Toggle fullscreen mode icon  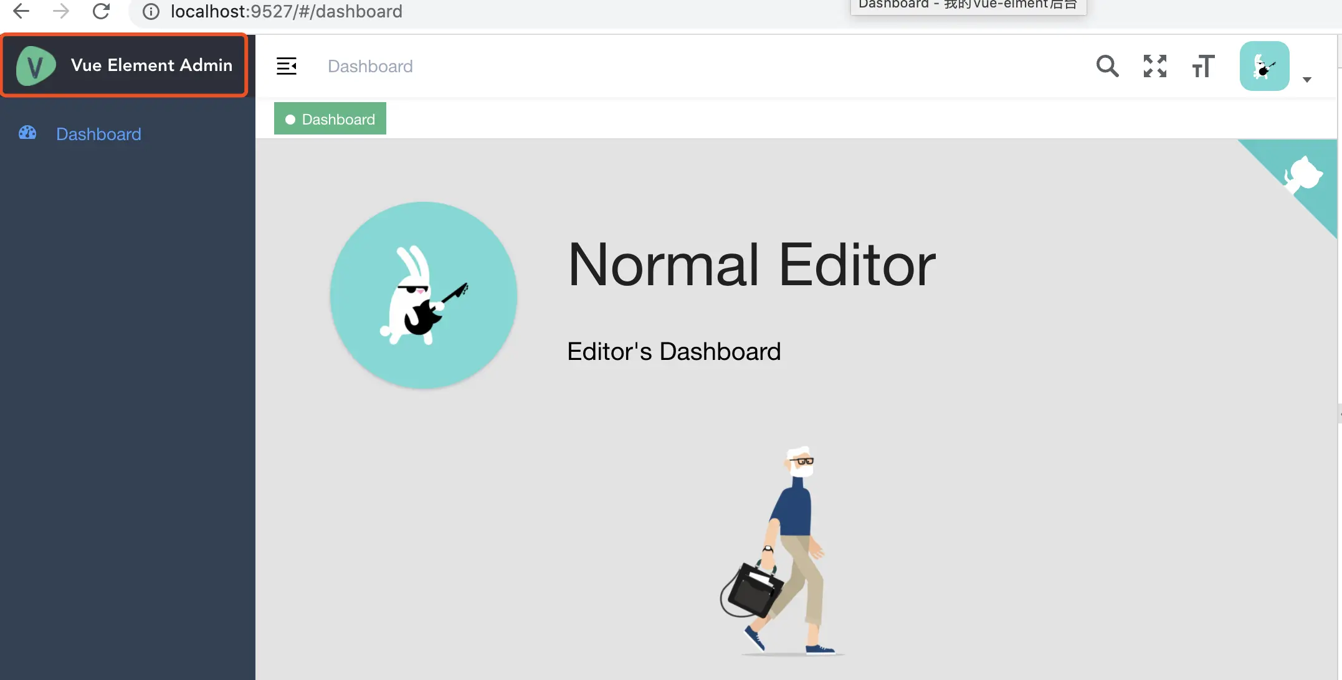tap(1154, 66)
